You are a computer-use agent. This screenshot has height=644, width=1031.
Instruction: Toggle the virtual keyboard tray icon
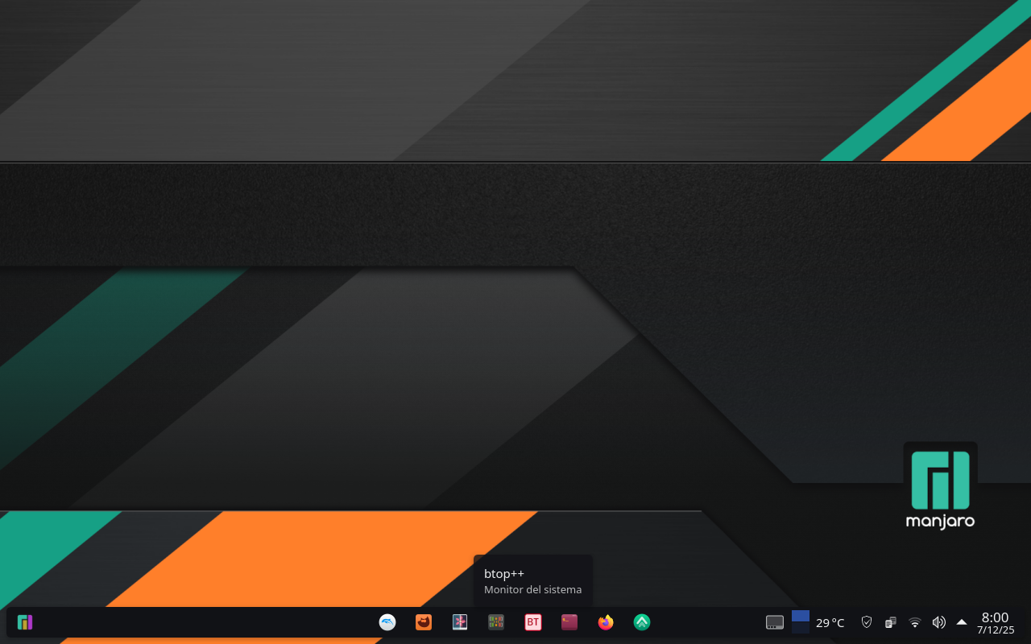(775, 622)
